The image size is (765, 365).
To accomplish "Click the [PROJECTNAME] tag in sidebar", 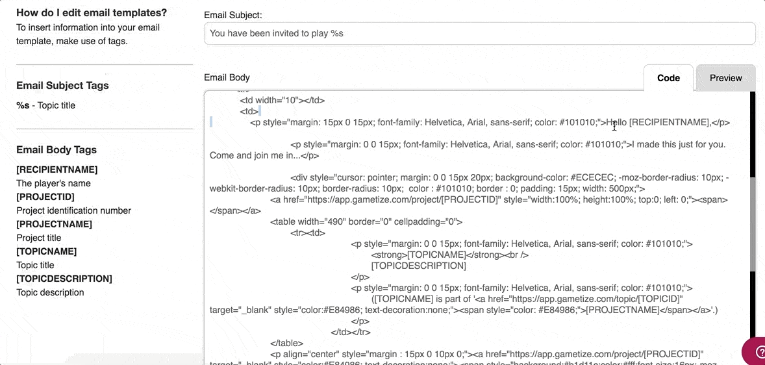I will click(x=54, y=225).
